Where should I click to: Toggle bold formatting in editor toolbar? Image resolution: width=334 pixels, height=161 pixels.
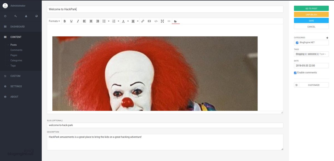(x=65, y=21)
